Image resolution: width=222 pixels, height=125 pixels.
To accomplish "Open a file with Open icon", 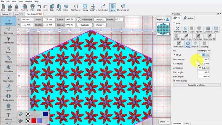I will [10, 8].
